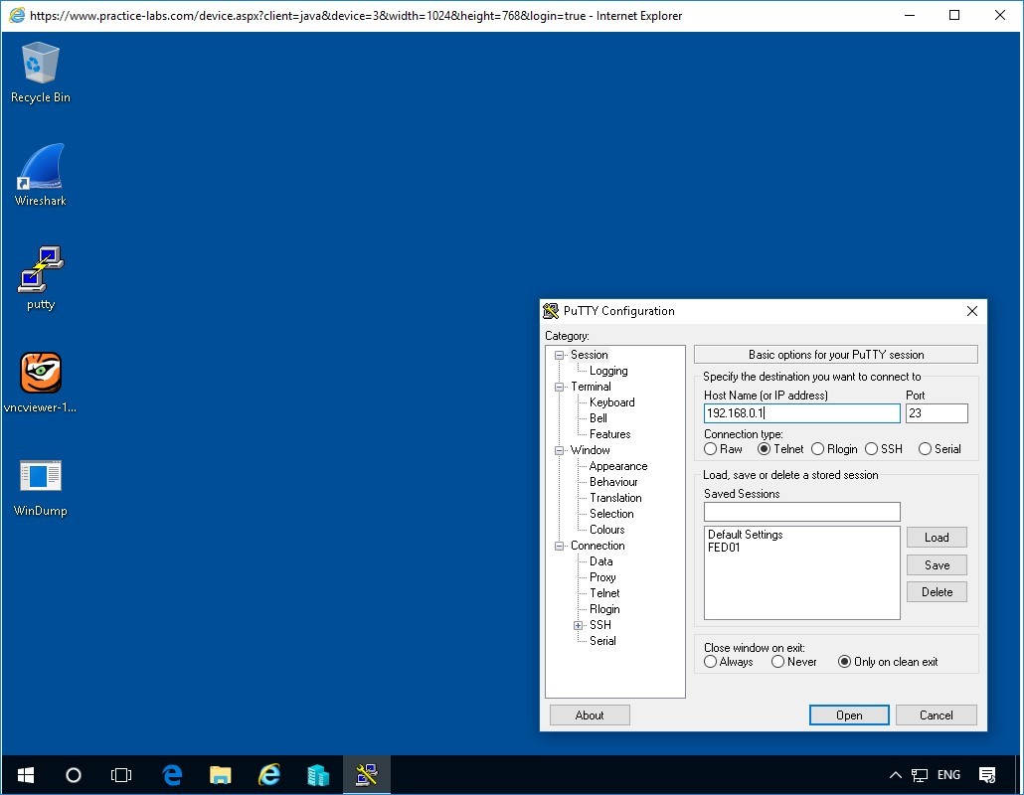The height and width of the screenshot is (795, 1024).
Task: Select the WinDump desktop icon
Action: point(40,486)
